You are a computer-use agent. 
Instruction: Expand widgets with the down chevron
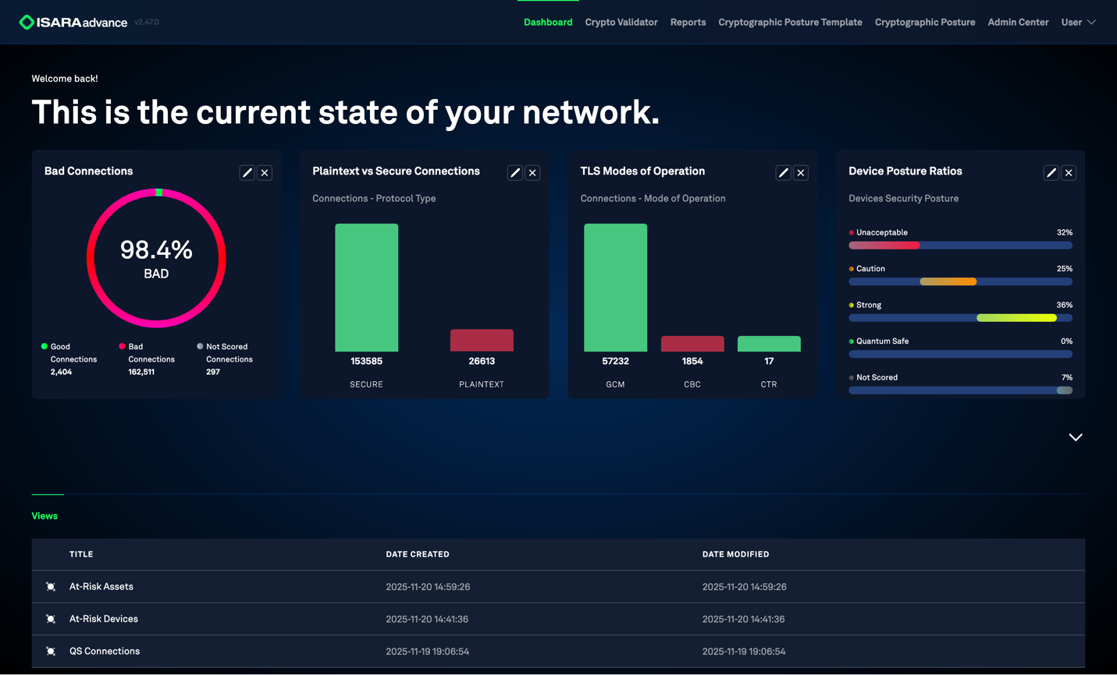coord(1075,437)
